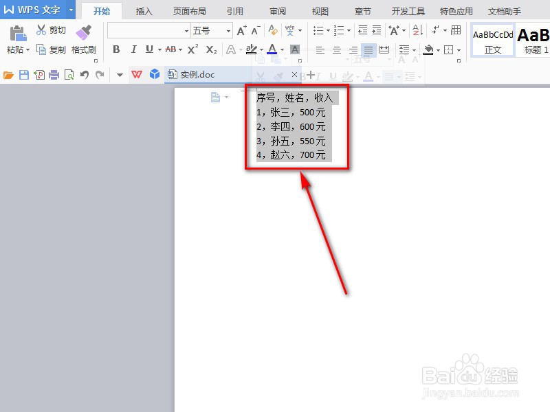Cut the selection using the scissors icon
The image size is (550, 412).
(x=40, y=30)
